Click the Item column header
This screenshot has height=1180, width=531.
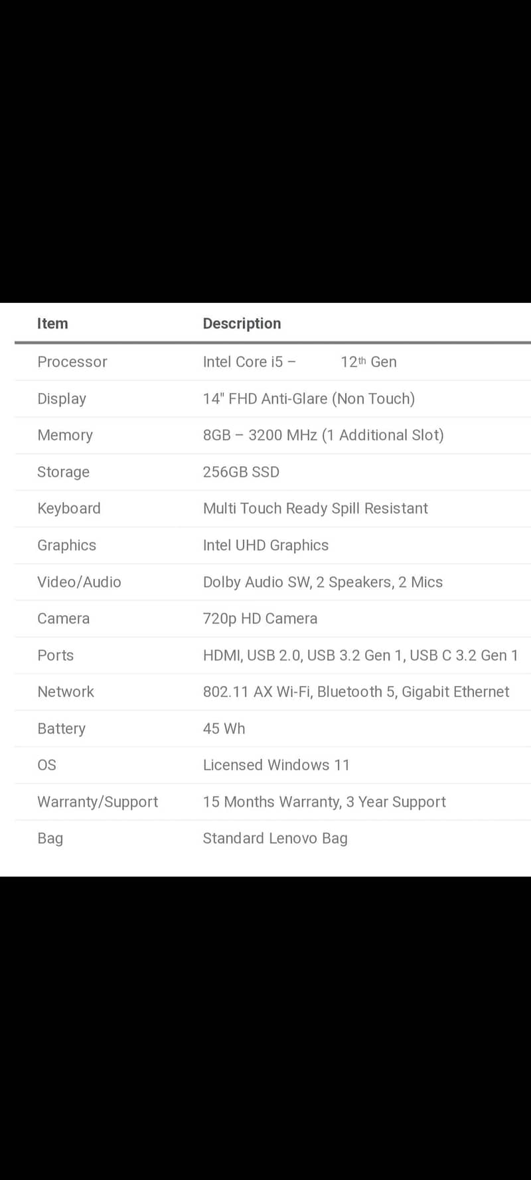point(52,323)
